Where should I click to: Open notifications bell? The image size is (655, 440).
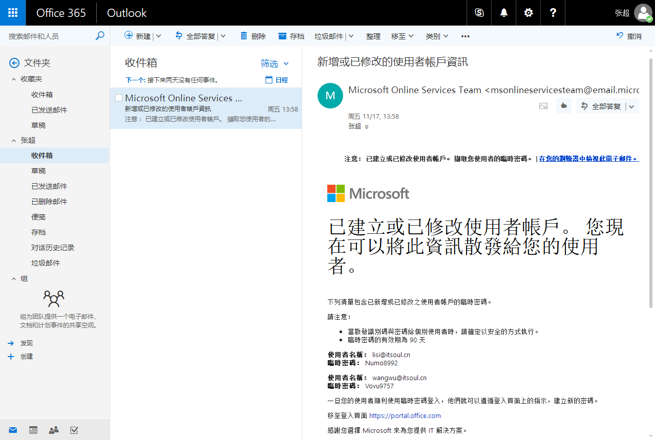point(504,13)
